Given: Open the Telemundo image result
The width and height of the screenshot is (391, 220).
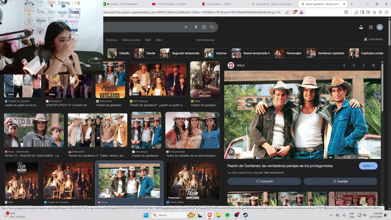Looking at the screenshot, I should coord(97,130).
